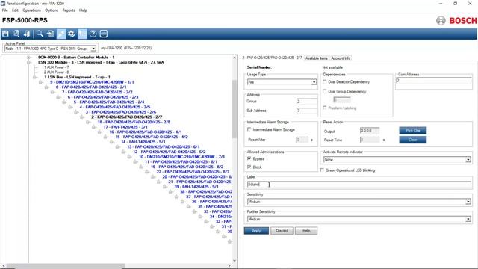The image size is (478, 269).
Task: Click the Sub Address field
Action: 307,111
